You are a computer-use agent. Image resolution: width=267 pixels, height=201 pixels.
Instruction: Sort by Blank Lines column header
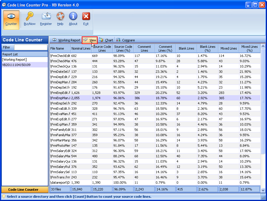(x=186, y=48)
